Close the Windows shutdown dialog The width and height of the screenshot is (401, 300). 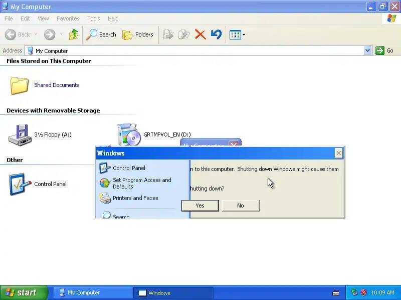[x=339, y=153]
